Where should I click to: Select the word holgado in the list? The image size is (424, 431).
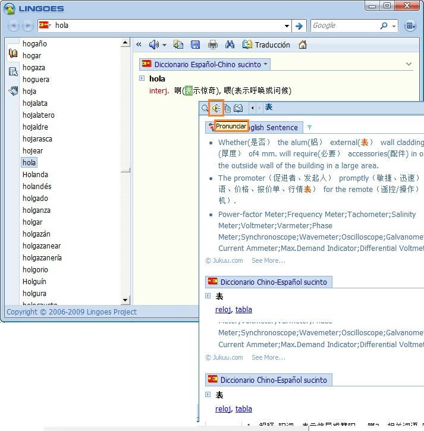pos(36,198)
